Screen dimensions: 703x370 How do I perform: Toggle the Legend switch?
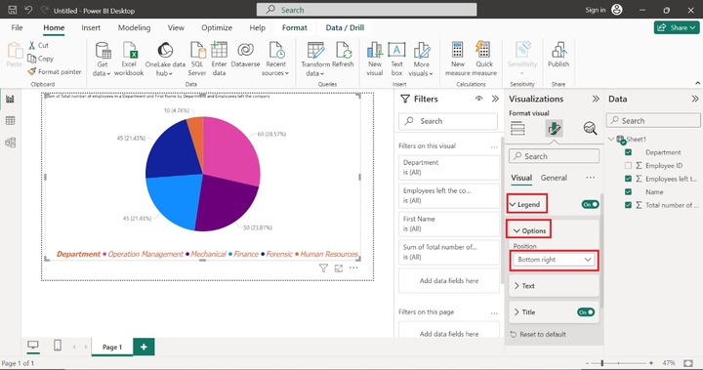(x=590, y=204)
